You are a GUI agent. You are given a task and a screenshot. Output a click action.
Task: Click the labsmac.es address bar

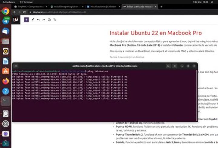coord(59,12)
